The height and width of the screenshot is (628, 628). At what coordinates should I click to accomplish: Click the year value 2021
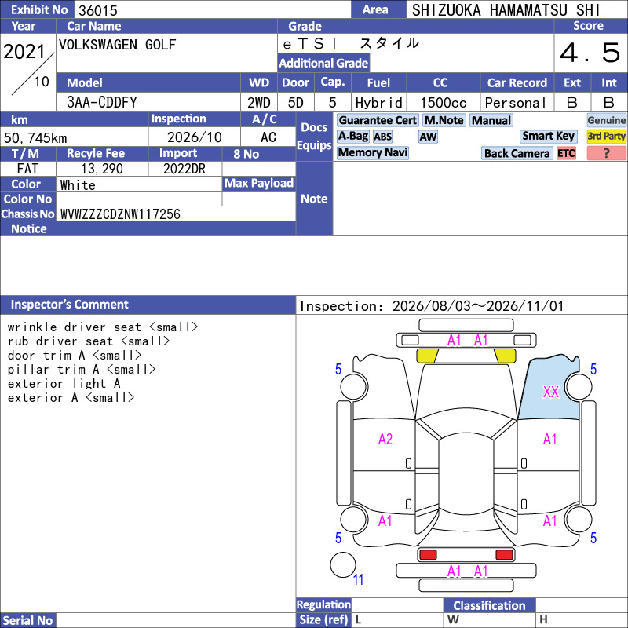[24, 52]
